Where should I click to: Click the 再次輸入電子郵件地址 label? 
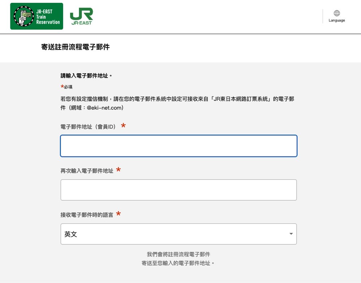tap(87, 170)
